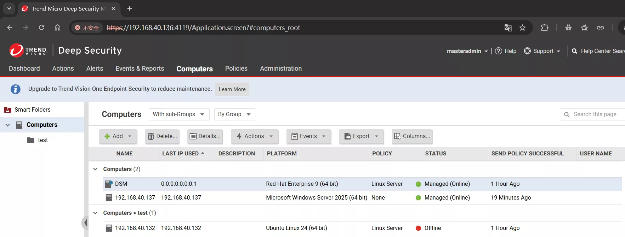Go to Events & Reports tab
This screenshot has width=625, height=237.
pos(140,69)
